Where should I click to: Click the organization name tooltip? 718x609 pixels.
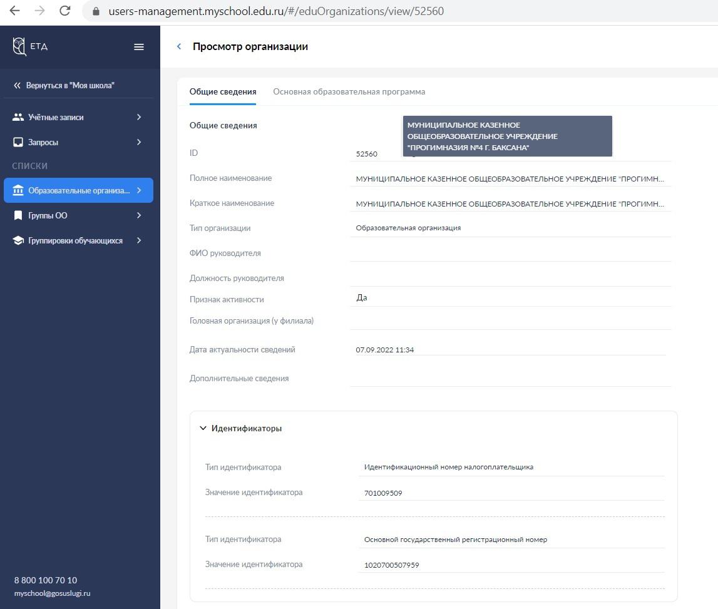point(508,136)
